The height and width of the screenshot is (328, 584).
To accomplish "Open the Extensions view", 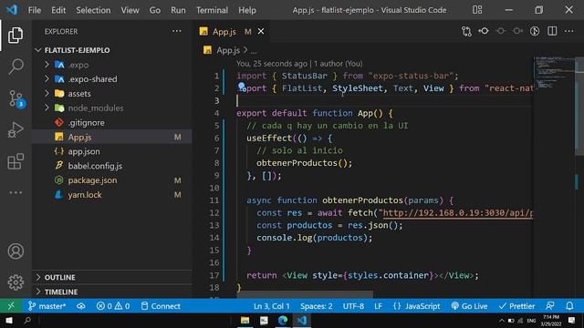I will [16, 161].
